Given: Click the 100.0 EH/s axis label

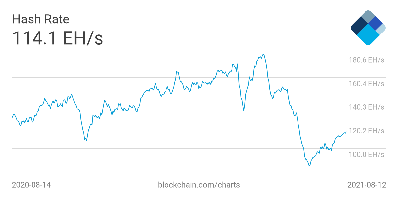Looking at the screenshot, I should [x=366, y=154].
